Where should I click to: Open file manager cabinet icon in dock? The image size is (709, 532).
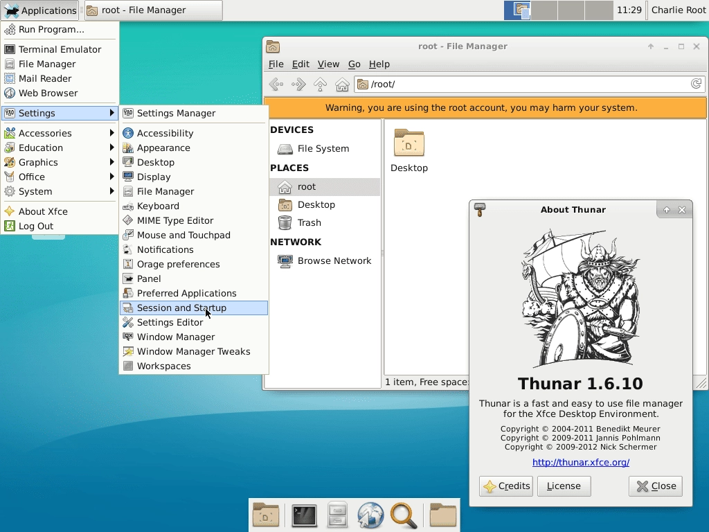click(337, 515)
